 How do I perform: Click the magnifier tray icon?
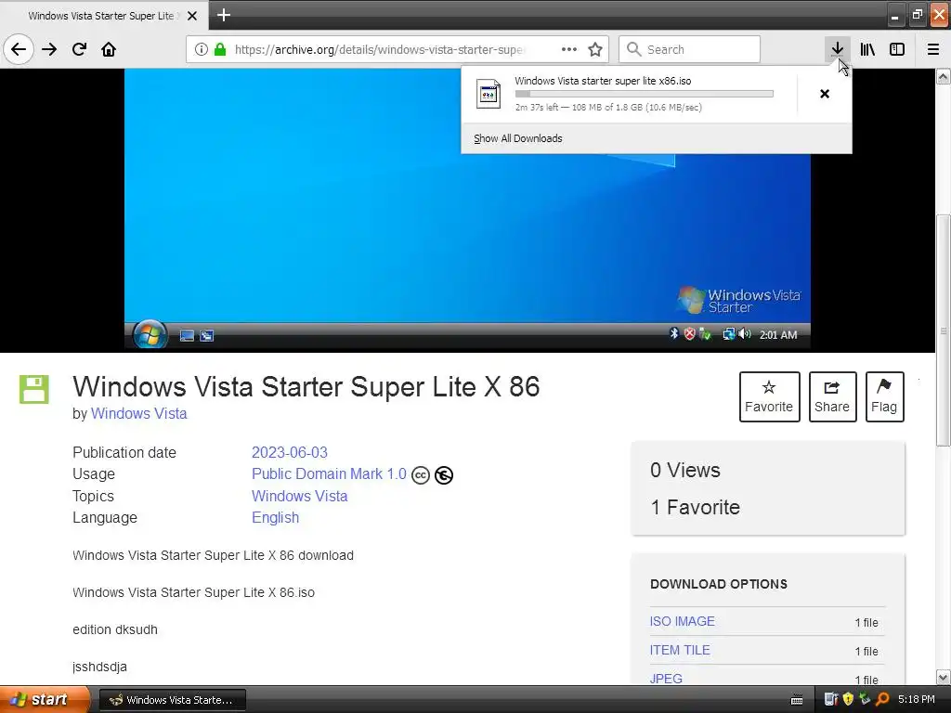(882, 700)
